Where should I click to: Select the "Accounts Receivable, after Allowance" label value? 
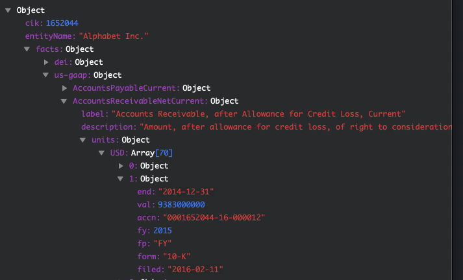258,114
